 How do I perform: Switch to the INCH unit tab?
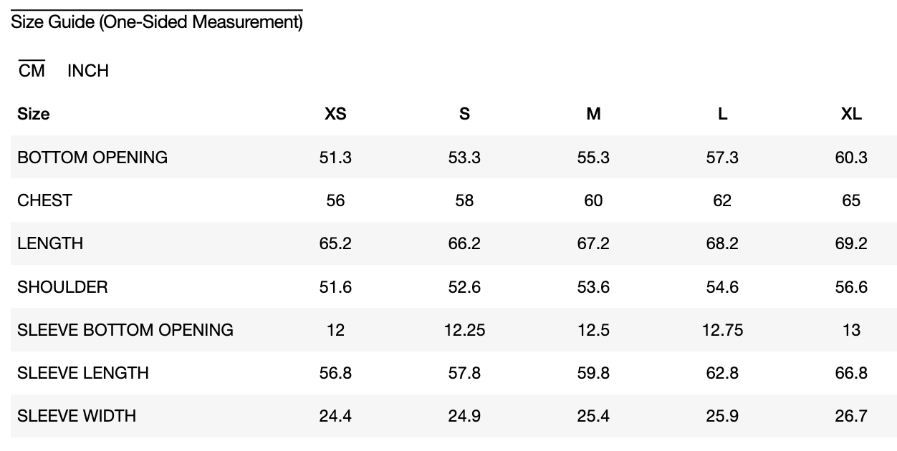88,71
